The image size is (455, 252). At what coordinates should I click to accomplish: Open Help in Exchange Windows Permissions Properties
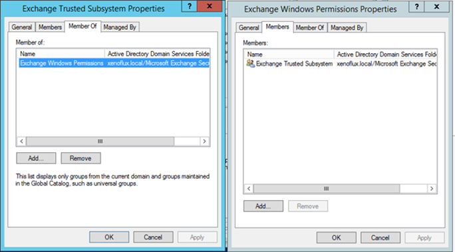(x=416, y=7)
